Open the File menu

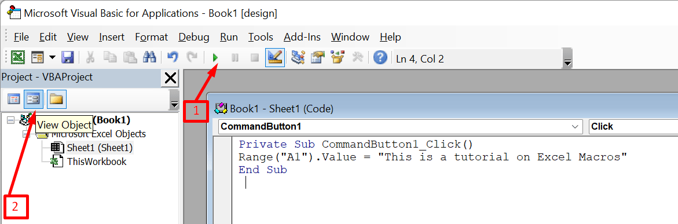[21, 37]
